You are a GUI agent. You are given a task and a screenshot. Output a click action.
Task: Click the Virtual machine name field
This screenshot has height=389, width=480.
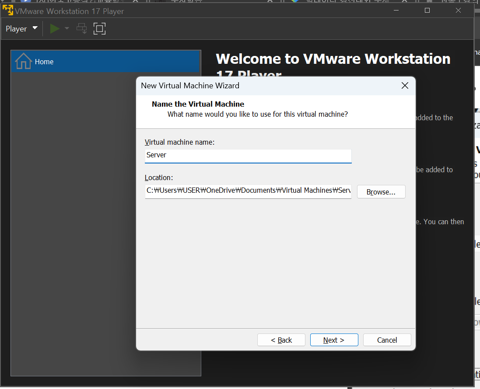click(x=248, y=156)
